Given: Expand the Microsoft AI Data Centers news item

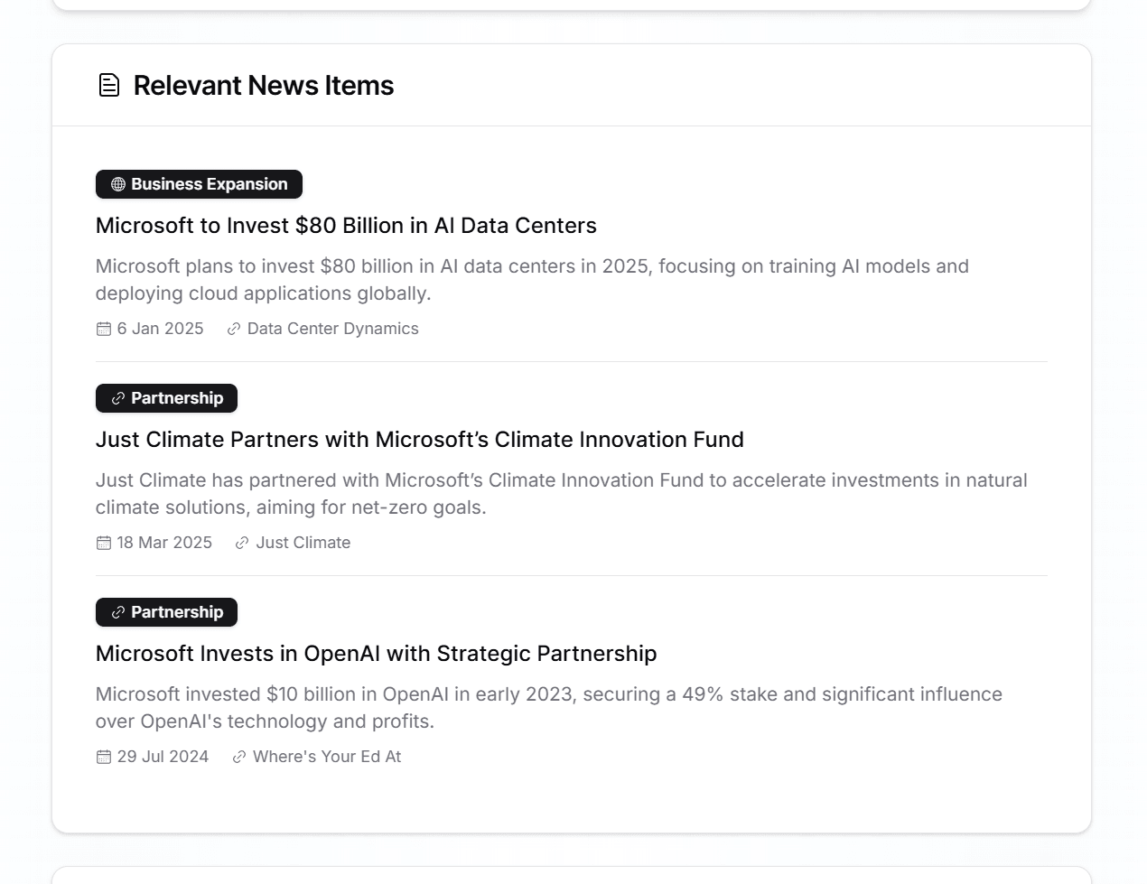Looking at the screenshot, I should coord(346,226).
